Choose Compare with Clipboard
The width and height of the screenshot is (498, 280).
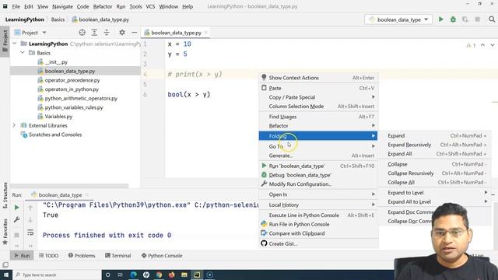click(x=318, y=233)
